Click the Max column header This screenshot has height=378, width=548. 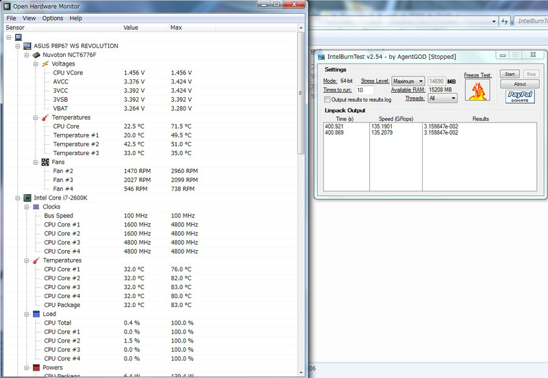[192, 27]
